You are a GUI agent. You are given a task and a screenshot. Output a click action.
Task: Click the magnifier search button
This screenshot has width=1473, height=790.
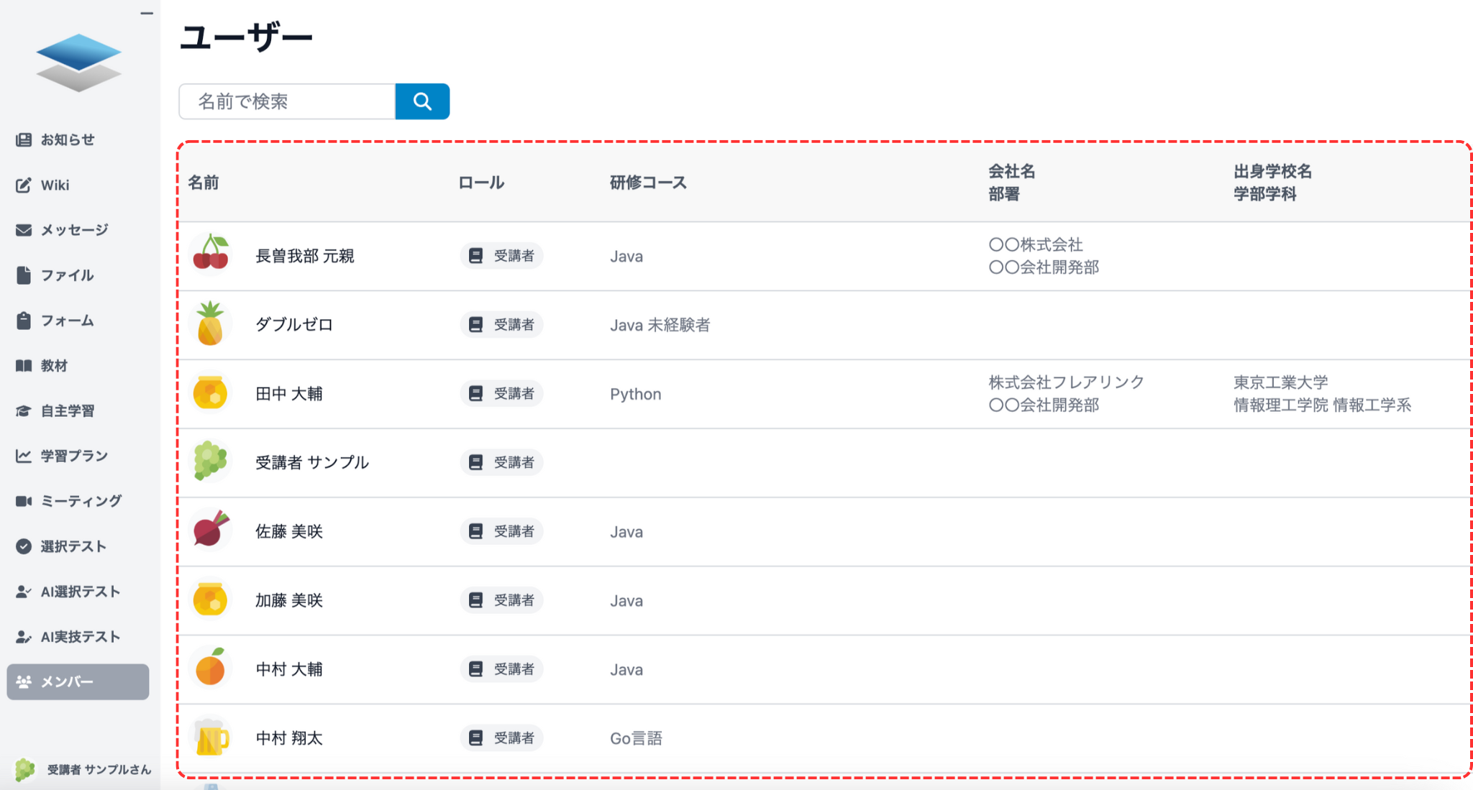(x=422, y=101)
